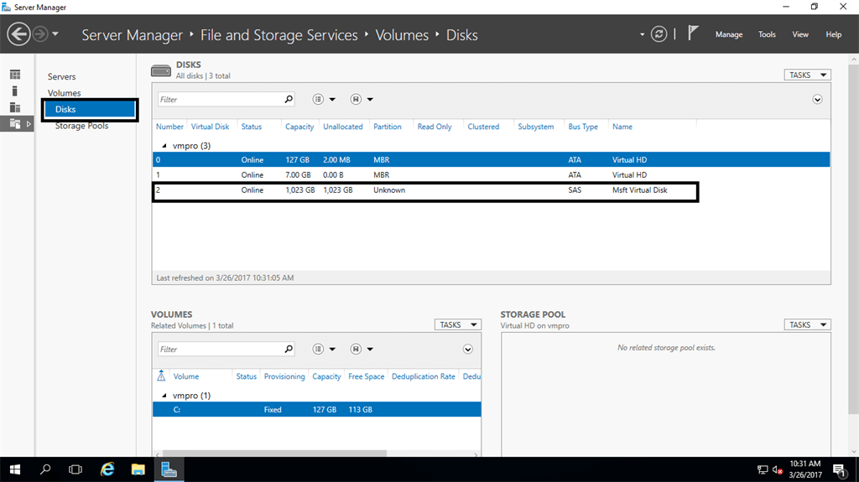The height and width of the screenshot is (482, 859).
Task: Open the Servers page from the sidebar
Action: (62, 77)
